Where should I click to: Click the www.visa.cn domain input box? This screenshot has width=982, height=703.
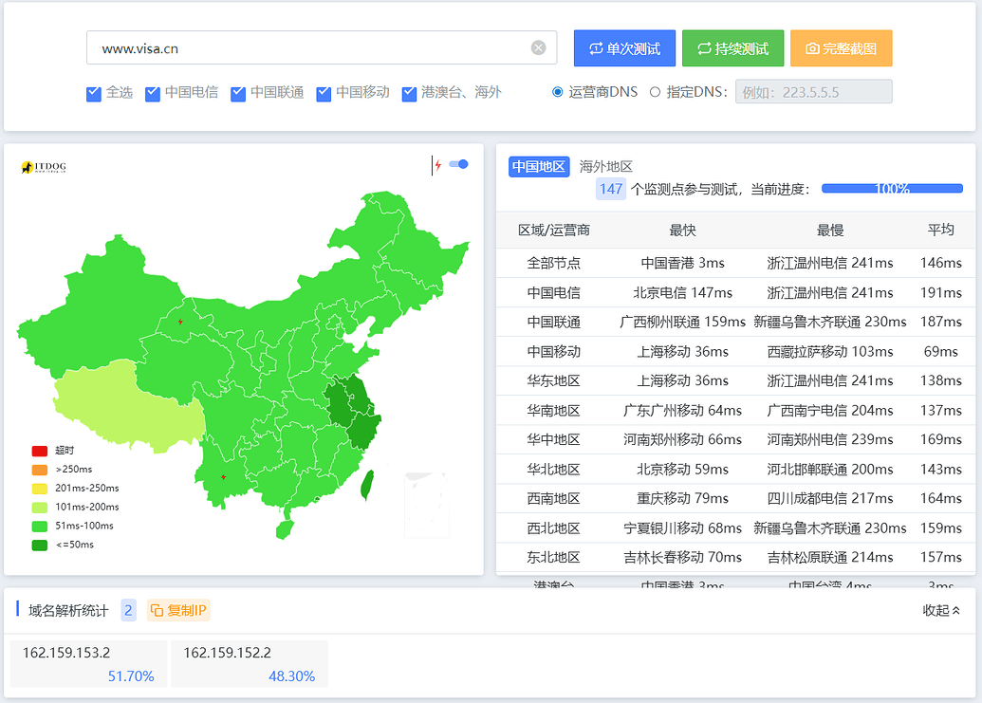[322, 47]
